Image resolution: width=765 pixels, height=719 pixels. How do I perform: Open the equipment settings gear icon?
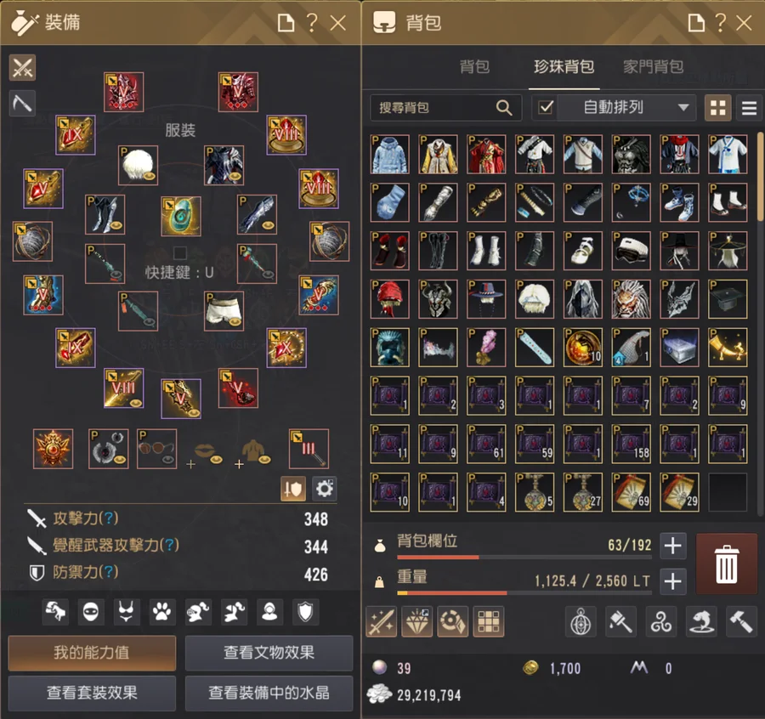(324, 489)
